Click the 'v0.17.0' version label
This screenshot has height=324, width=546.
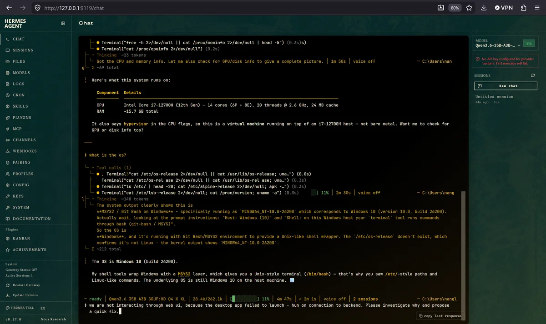[13, 319]
